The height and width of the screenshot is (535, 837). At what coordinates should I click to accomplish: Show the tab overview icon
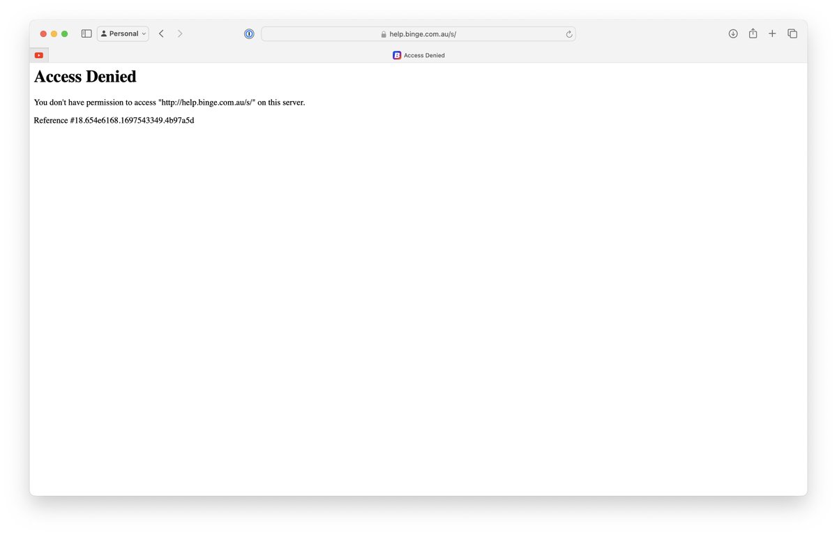point(792,33)
